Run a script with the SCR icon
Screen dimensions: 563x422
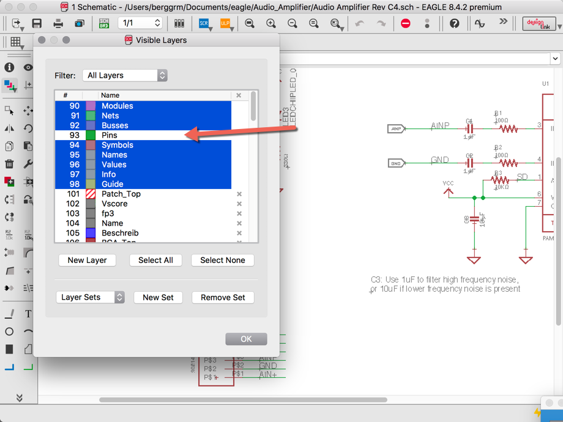pyautogui.click(x=204, y=23)
